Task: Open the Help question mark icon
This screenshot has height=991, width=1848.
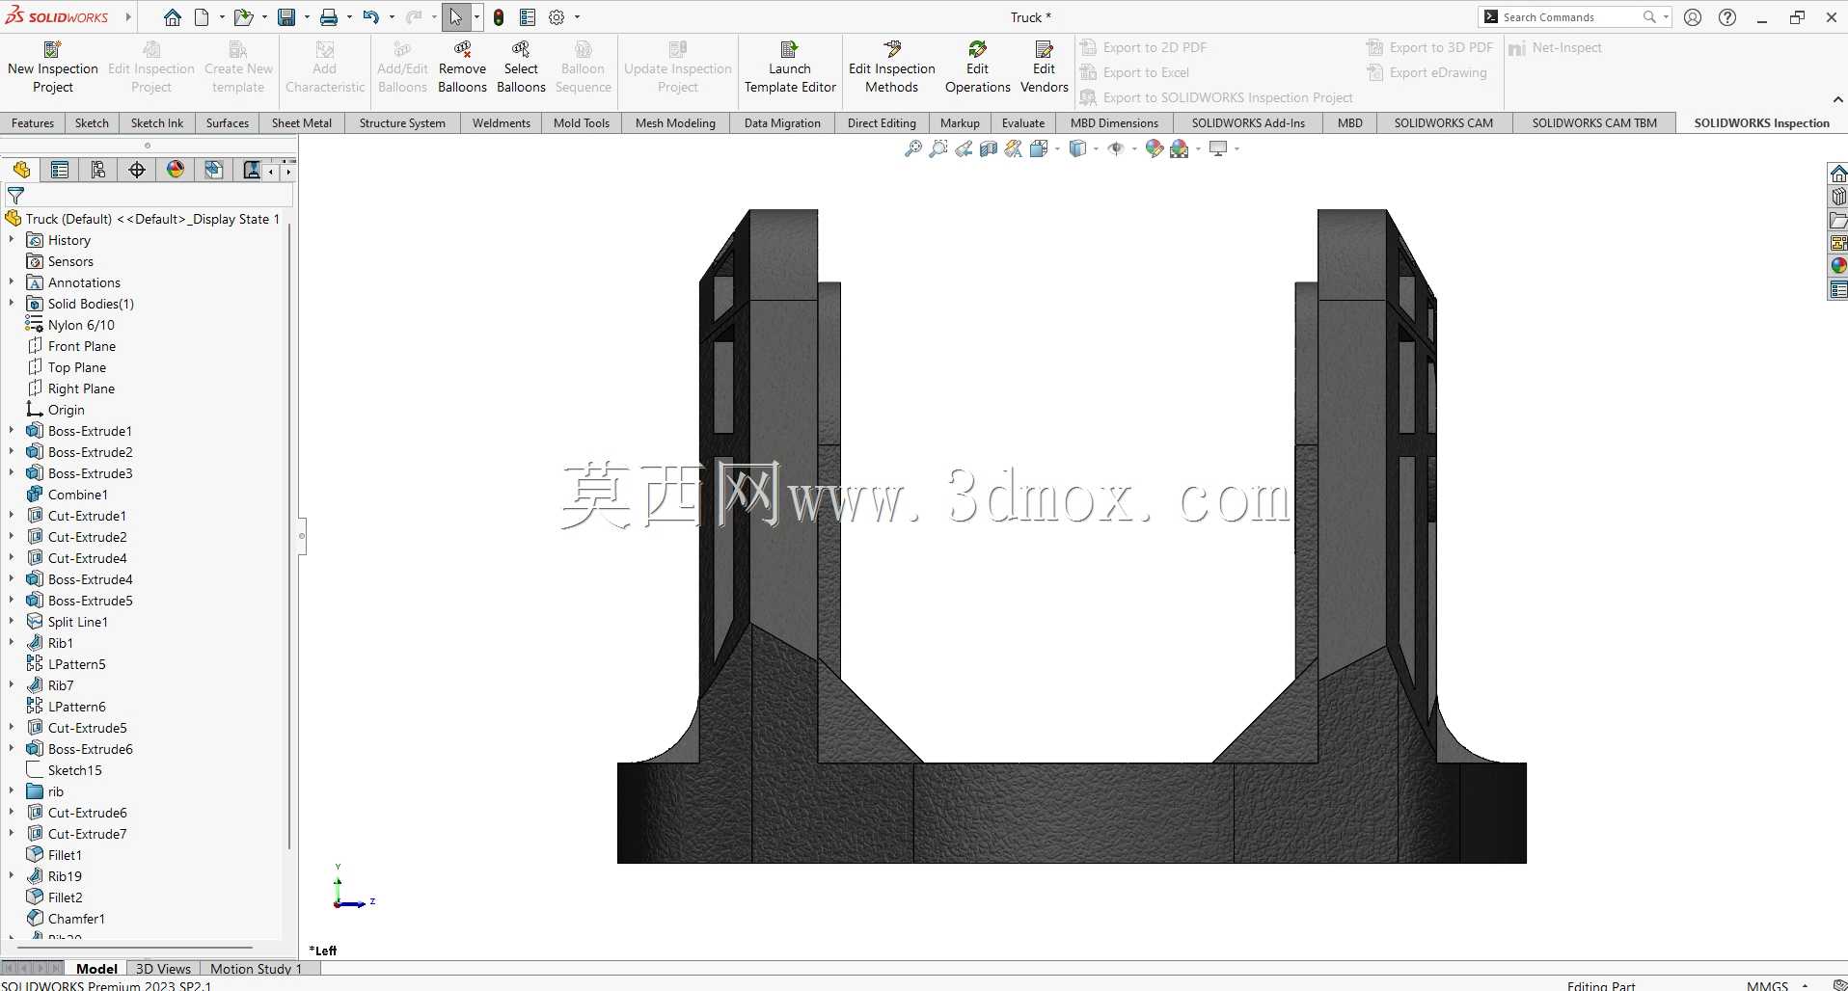Action: tap(1727, 17)
